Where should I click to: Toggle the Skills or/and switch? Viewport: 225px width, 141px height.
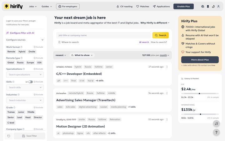(x=30, y=82)
